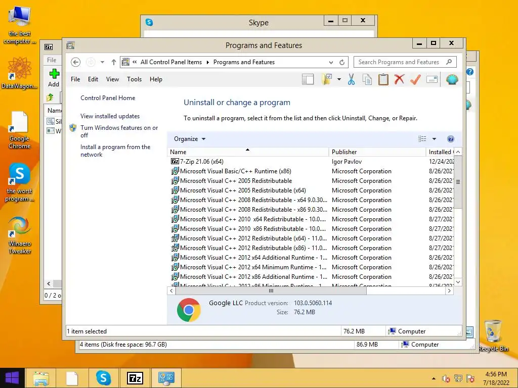This screenshot has height=388, width=518.
Task: Click the preview pane layout icon in toolbar
Action: coord(308,79)
